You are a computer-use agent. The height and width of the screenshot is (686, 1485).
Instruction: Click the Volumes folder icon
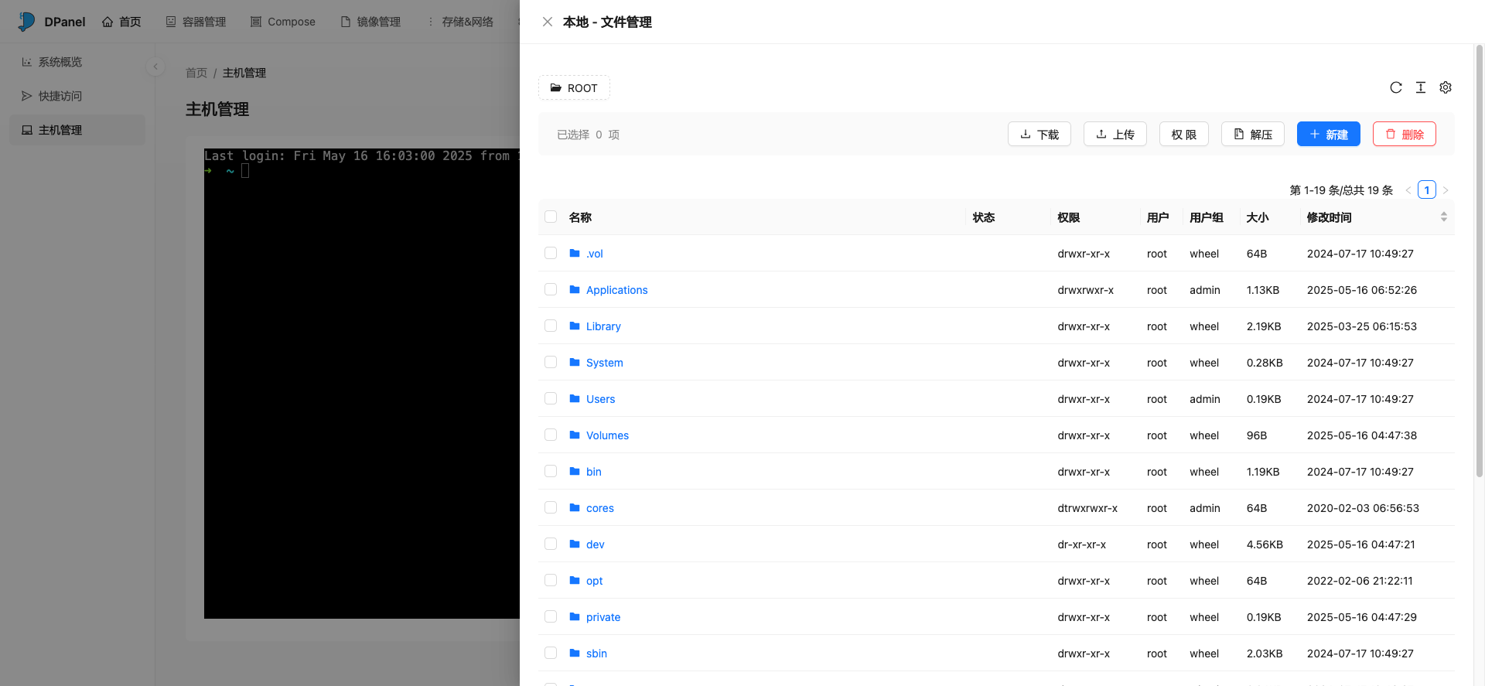click(575, 435)
